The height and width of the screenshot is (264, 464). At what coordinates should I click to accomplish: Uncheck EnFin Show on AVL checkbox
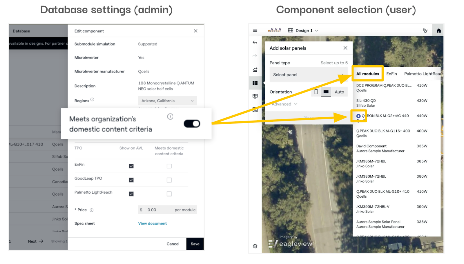(131, 166)
